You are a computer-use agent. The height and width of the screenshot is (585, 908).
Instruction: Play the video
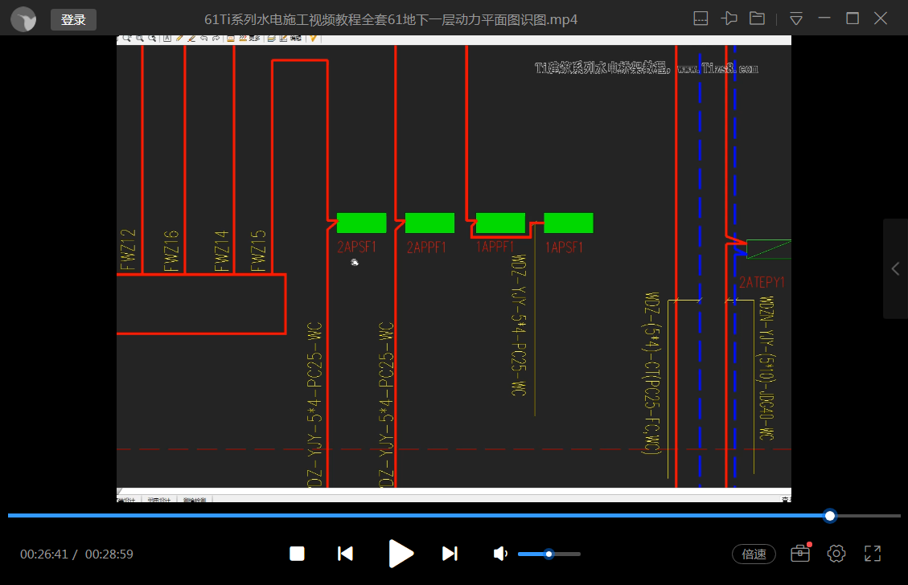coord(401,554)
